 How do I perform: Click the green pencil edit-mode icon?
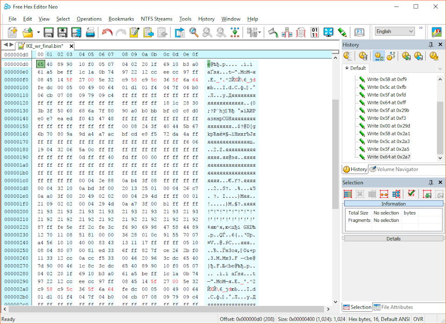tap(342, 32)
